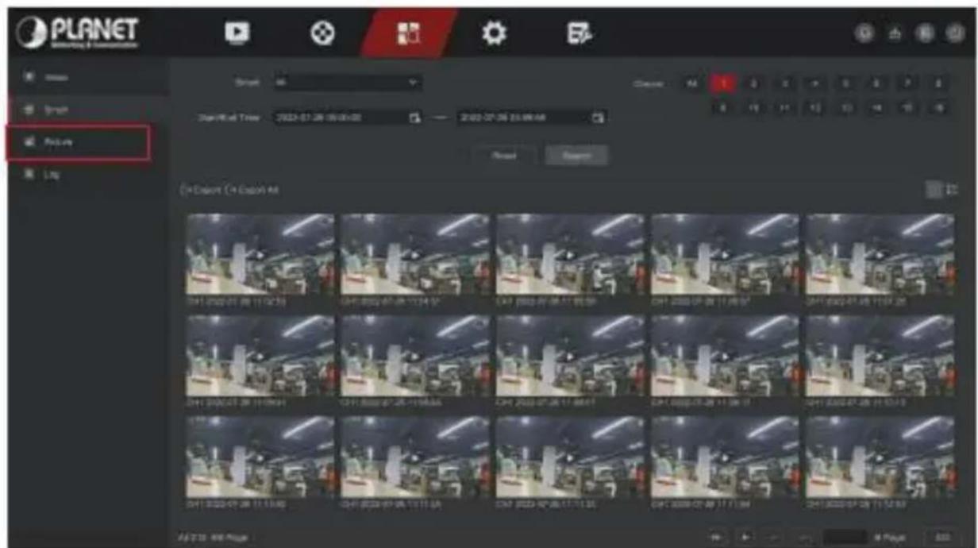Select the highlighted file management grid icon

pyautogui.click(x=409, y=32)
